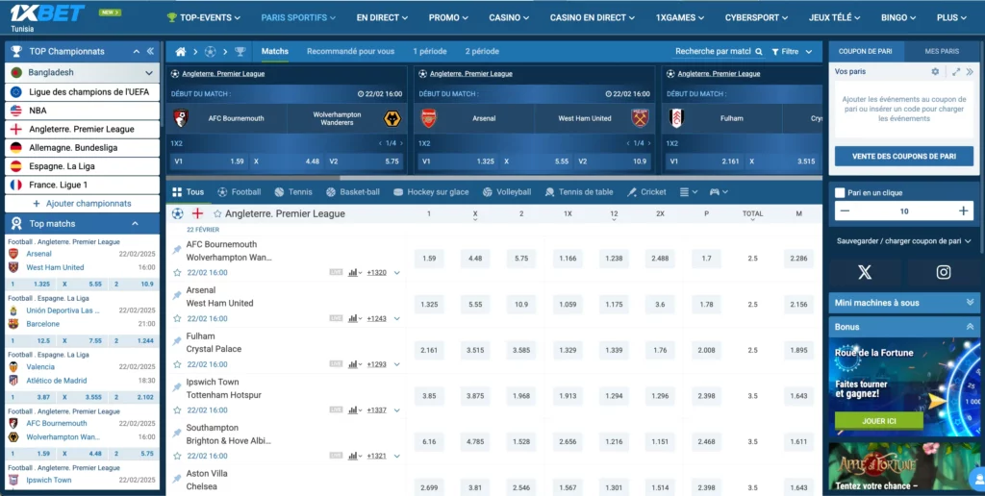Open statistics chart icon for Fulham match

(355, 364)
